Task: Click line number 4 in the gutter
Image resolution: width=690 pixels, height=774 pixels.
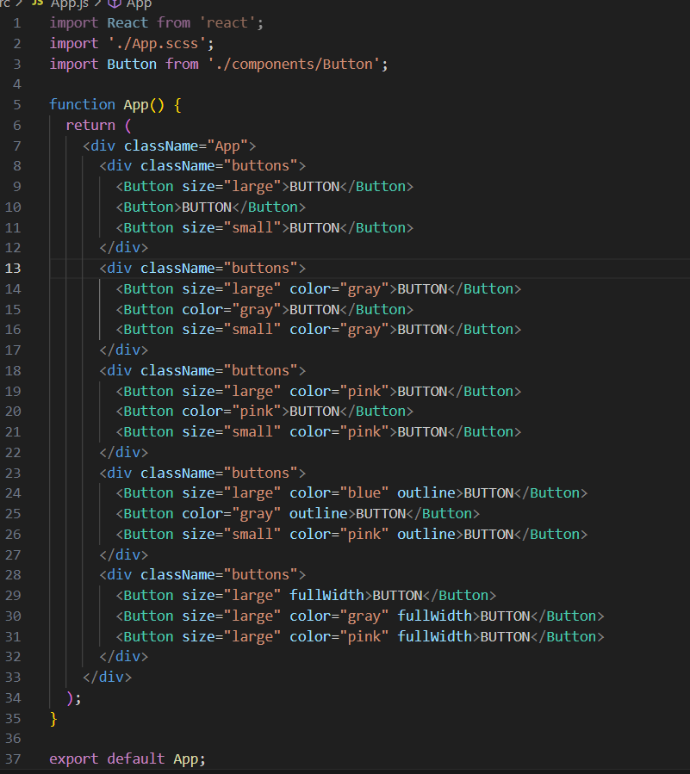Action: point(17,84)
